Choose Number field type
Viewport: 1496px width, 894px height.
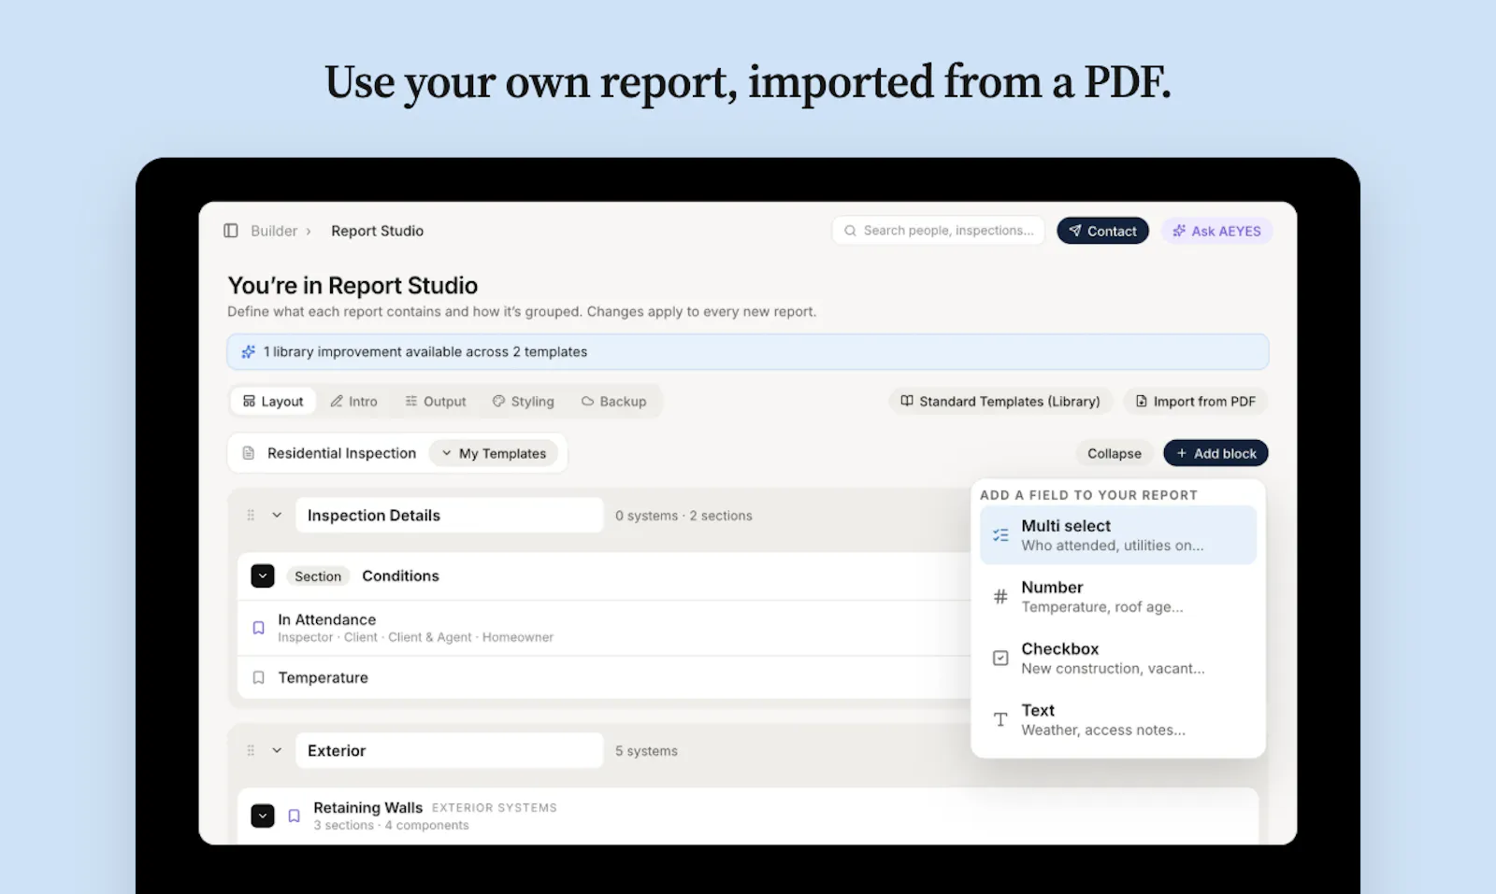1117,596
